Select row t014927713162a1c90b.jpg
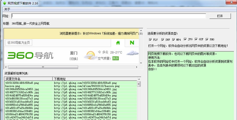Image resolution: width=237 pixels, height=120 pixels. coord(71,92)
